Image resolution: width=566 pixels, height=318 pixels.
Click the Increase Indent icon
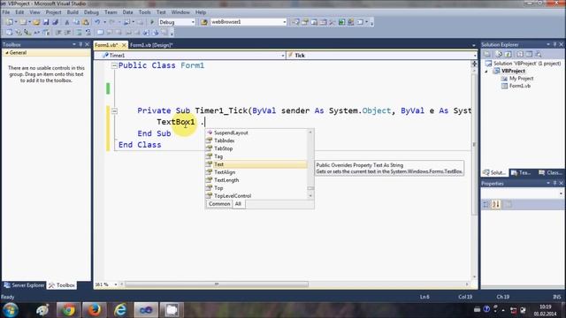point(67,33)
